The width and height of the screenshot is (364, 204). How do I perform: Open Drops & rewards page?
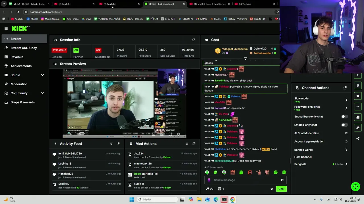(x=24, y=102)
